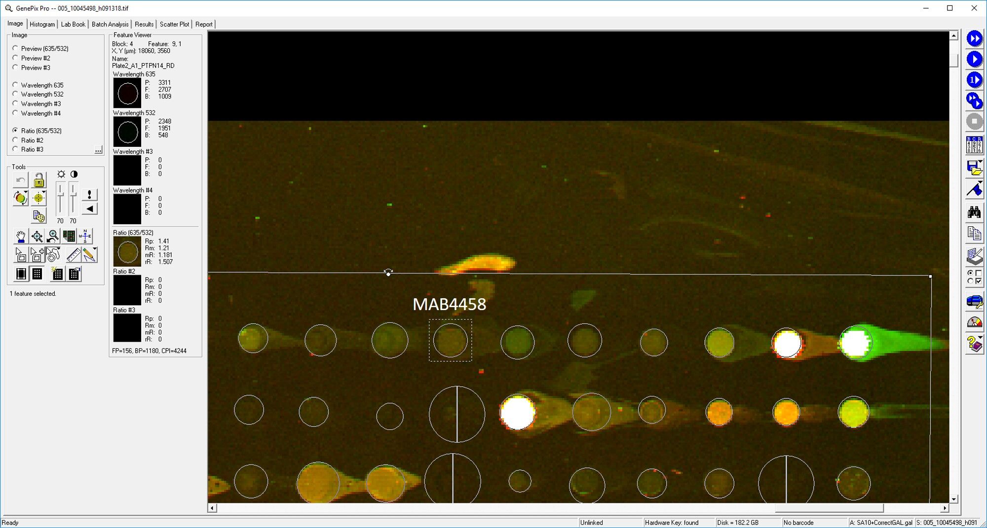Select the hand pan tool
987x528 pixels.
21,237
